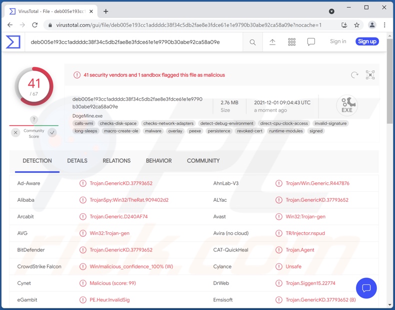The height and width of the screenshot is (310, 395).
Task: Bookmark this page with the star
Action: click(x=356, y=25)
